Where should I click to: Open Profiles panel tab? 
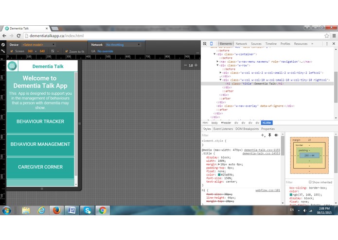pos(285,44)
